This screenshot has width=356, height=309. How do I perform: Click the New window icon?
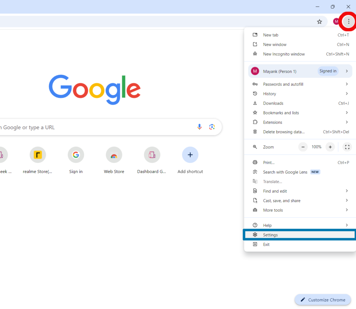pos(255,44)
